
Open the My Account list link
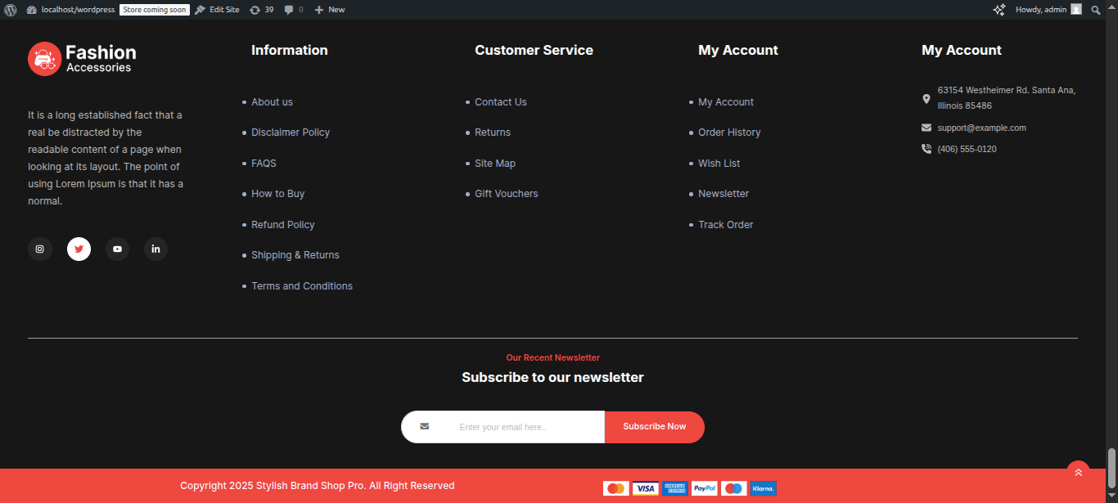(726, 102)
